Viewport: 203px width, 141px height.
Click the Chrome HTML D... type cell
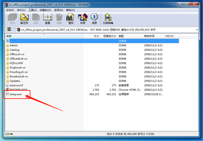pyautogui.click(x=130, y=90)
